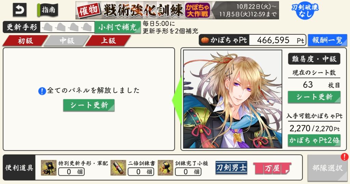This screenshot has width=350, height=184.
Task: Open the 指南 guide flag icon
Action: [x=48, y=10]
